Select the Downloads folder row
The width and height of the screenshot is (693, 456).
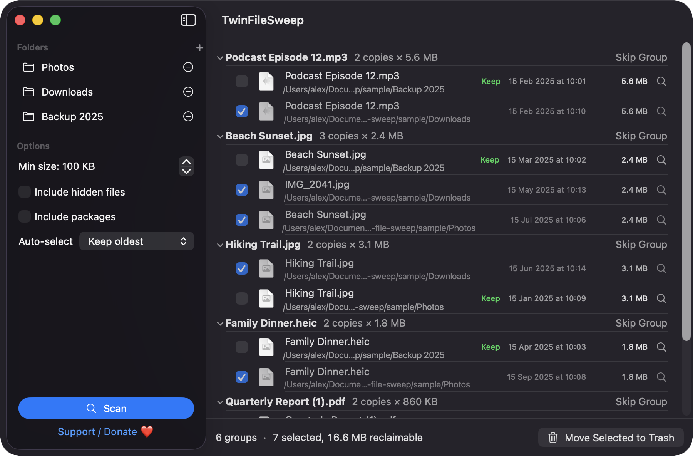click(x=106, y=92)
